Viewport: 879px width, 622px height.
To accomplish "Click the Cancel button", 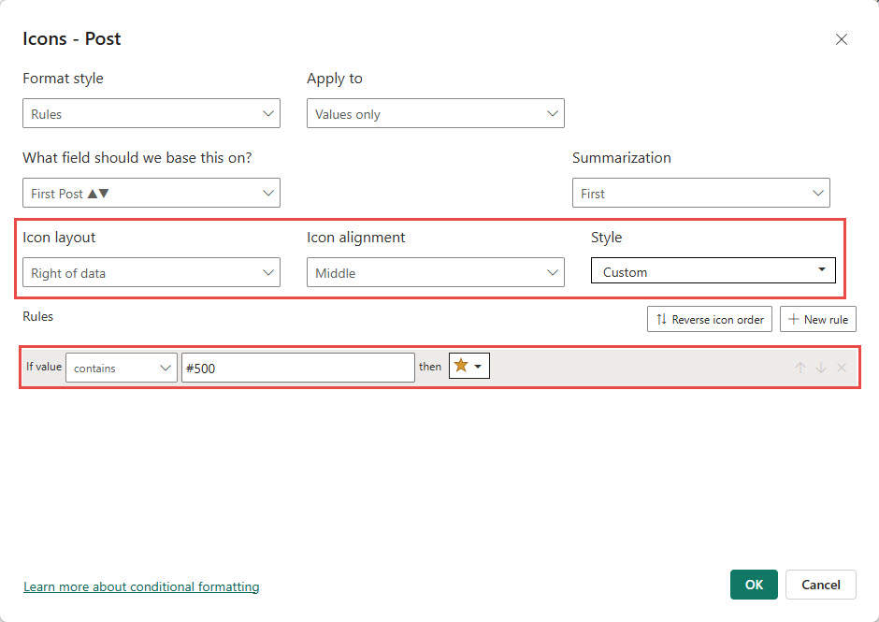I will pos(820,585).
